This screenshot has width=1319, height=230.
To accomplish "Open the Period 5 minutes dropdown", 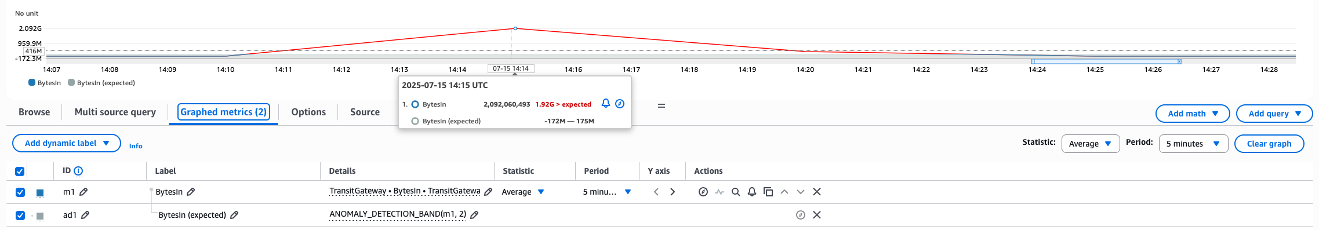I will (x=1193, y=144).
